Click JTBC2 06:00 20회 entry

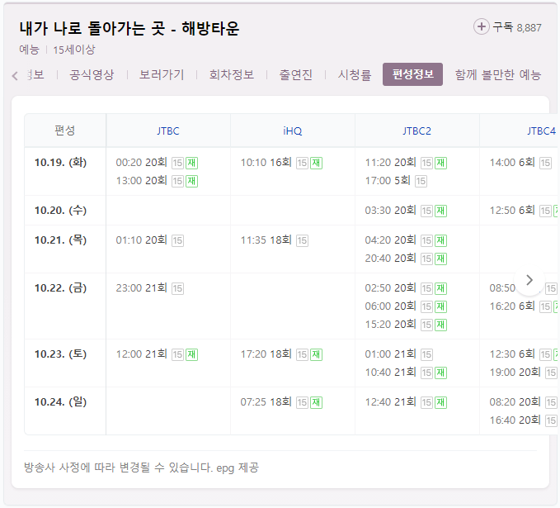coord(390,306)
